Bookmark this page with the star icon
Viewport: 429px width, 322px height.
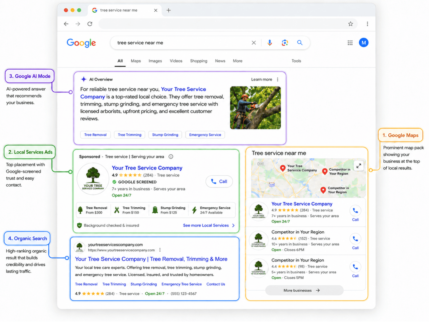pyautogui.click(x=350, y=24)
